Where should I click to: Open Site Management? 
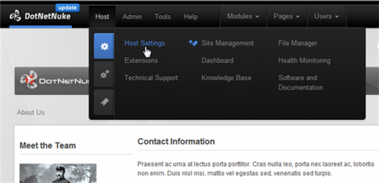pos(227,43)
